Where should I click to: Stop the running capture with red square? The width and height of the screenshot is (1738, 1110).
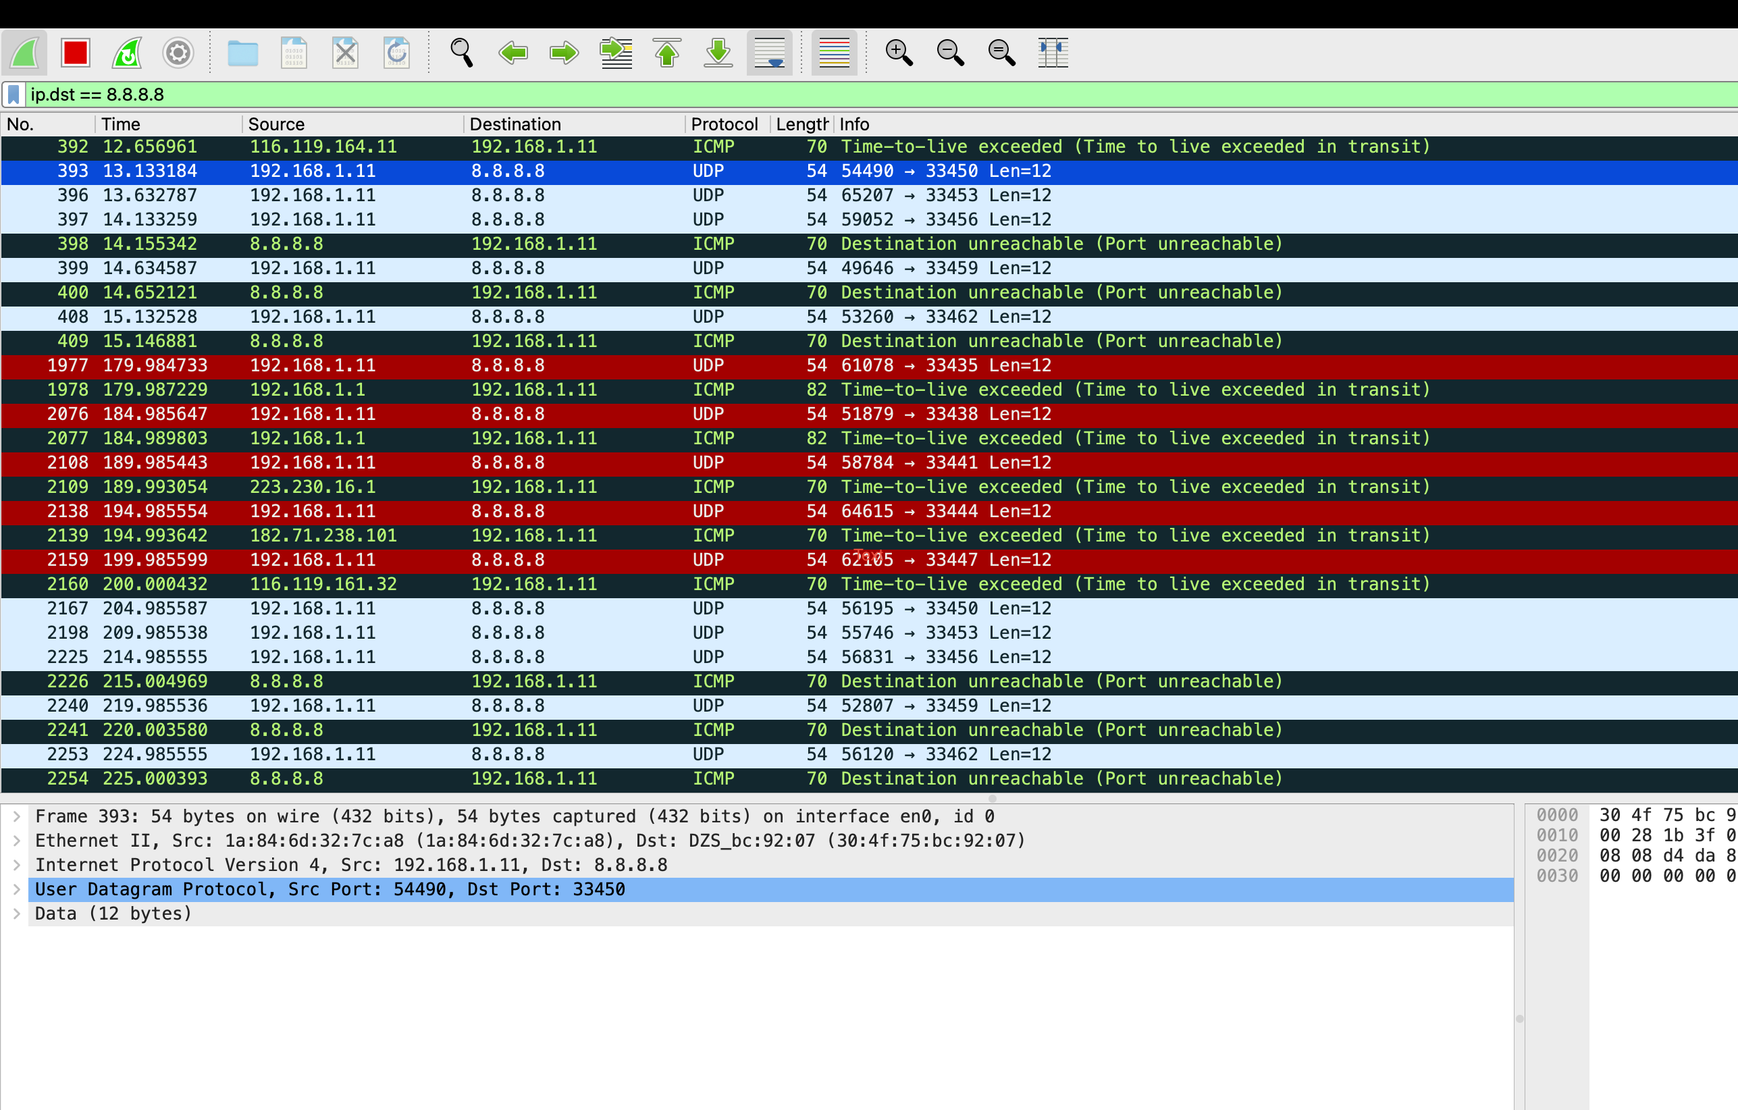[x=75, y=53]
